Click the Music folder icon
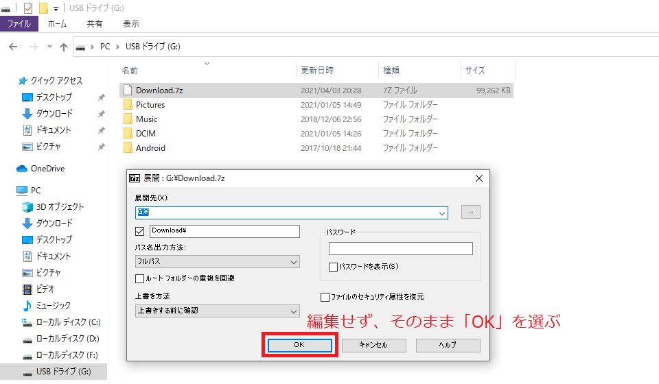Image resolution: width=659 pixels, height=384 pixels. 128,119
